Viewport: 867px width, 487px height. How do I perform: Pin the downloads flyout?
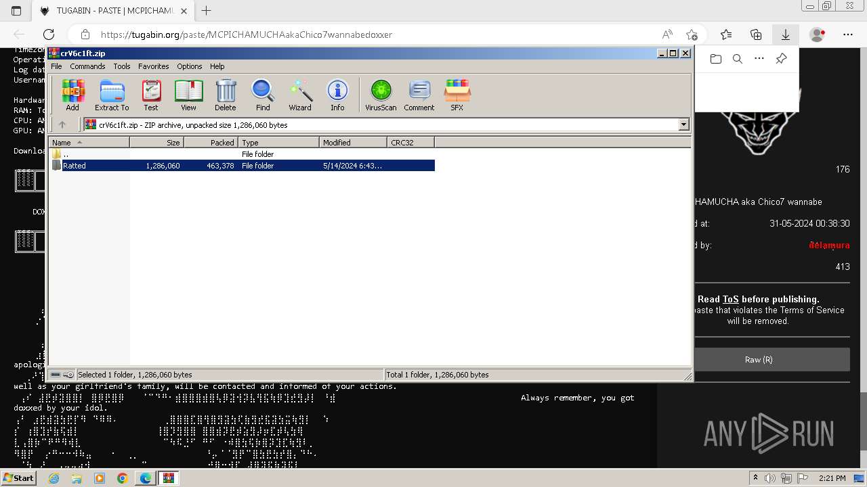tap(781, 59)
